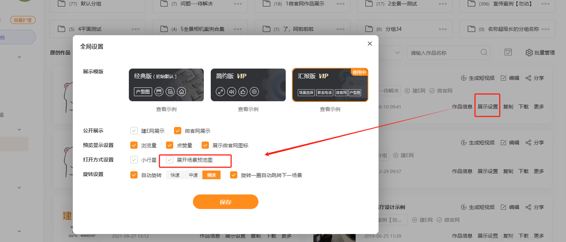566x242 pixels.
Task: Choose the 简约版 VIP template card
Action: (x=248, y=85)
